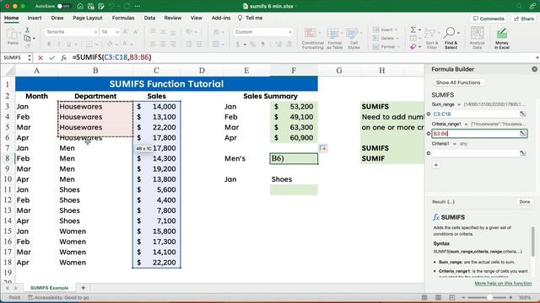Toggle Bold formatting
The image size is (540, 303).
click(x=49, y=44)
